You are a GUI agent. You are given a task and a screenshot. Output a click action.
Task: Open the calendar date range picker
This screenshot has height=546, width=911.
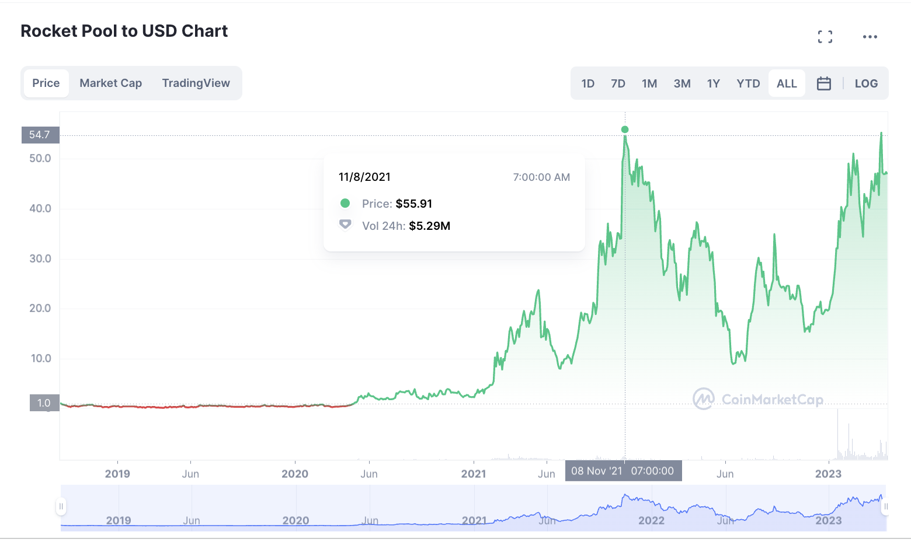[823, 83]
